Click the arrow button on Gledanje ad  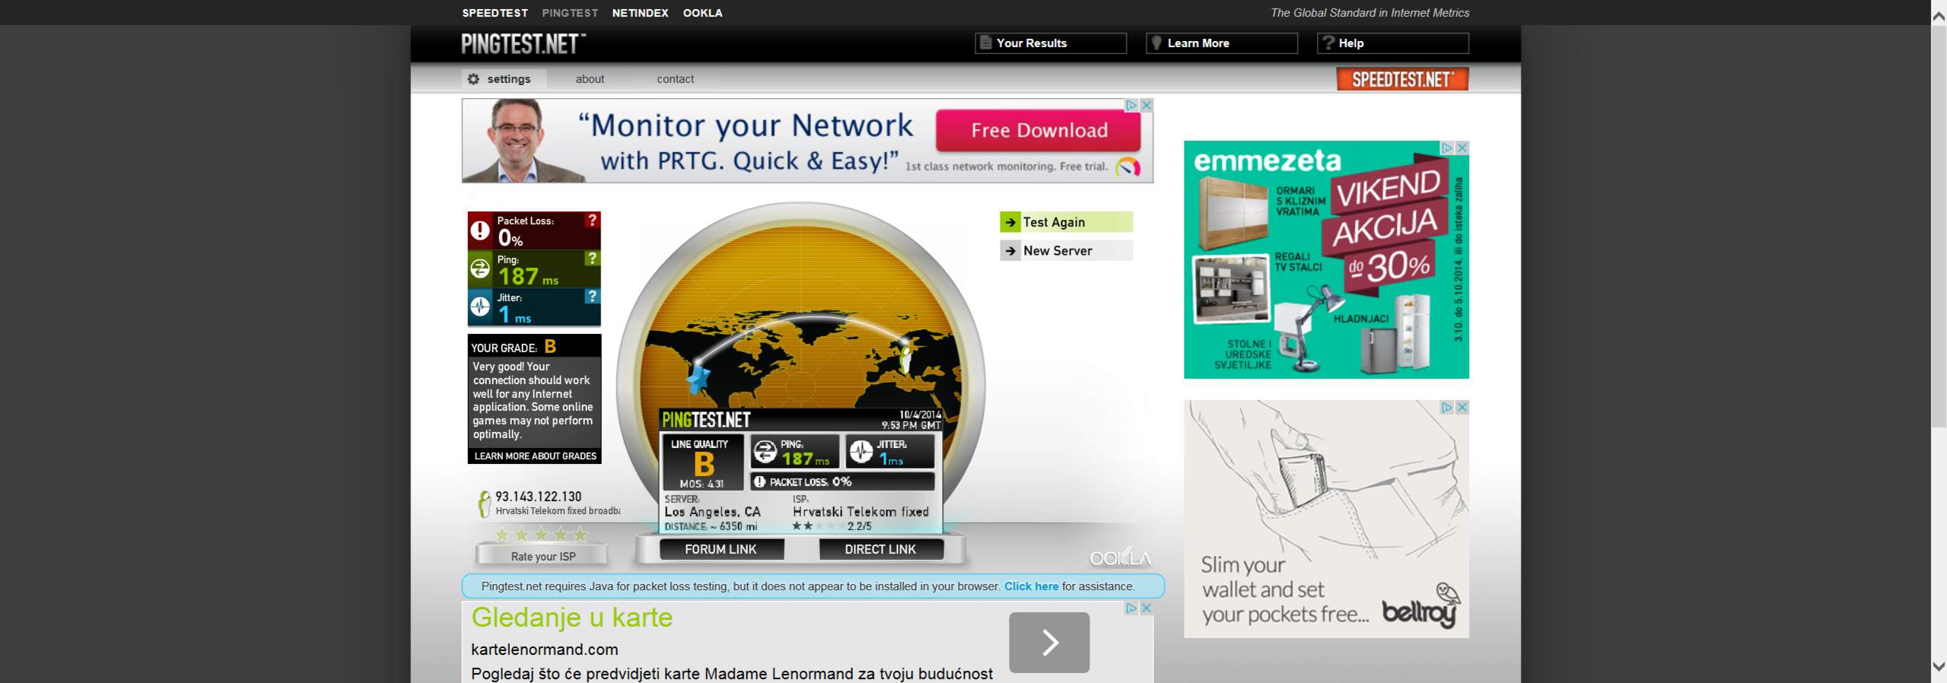click(x=1049, y=643)
